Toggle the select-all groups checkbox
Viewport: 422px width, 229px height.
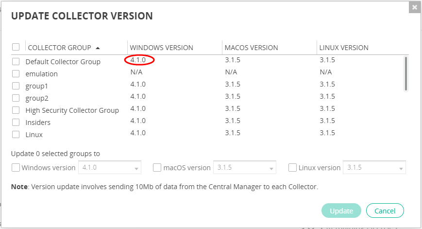click(x=16, y=47)
